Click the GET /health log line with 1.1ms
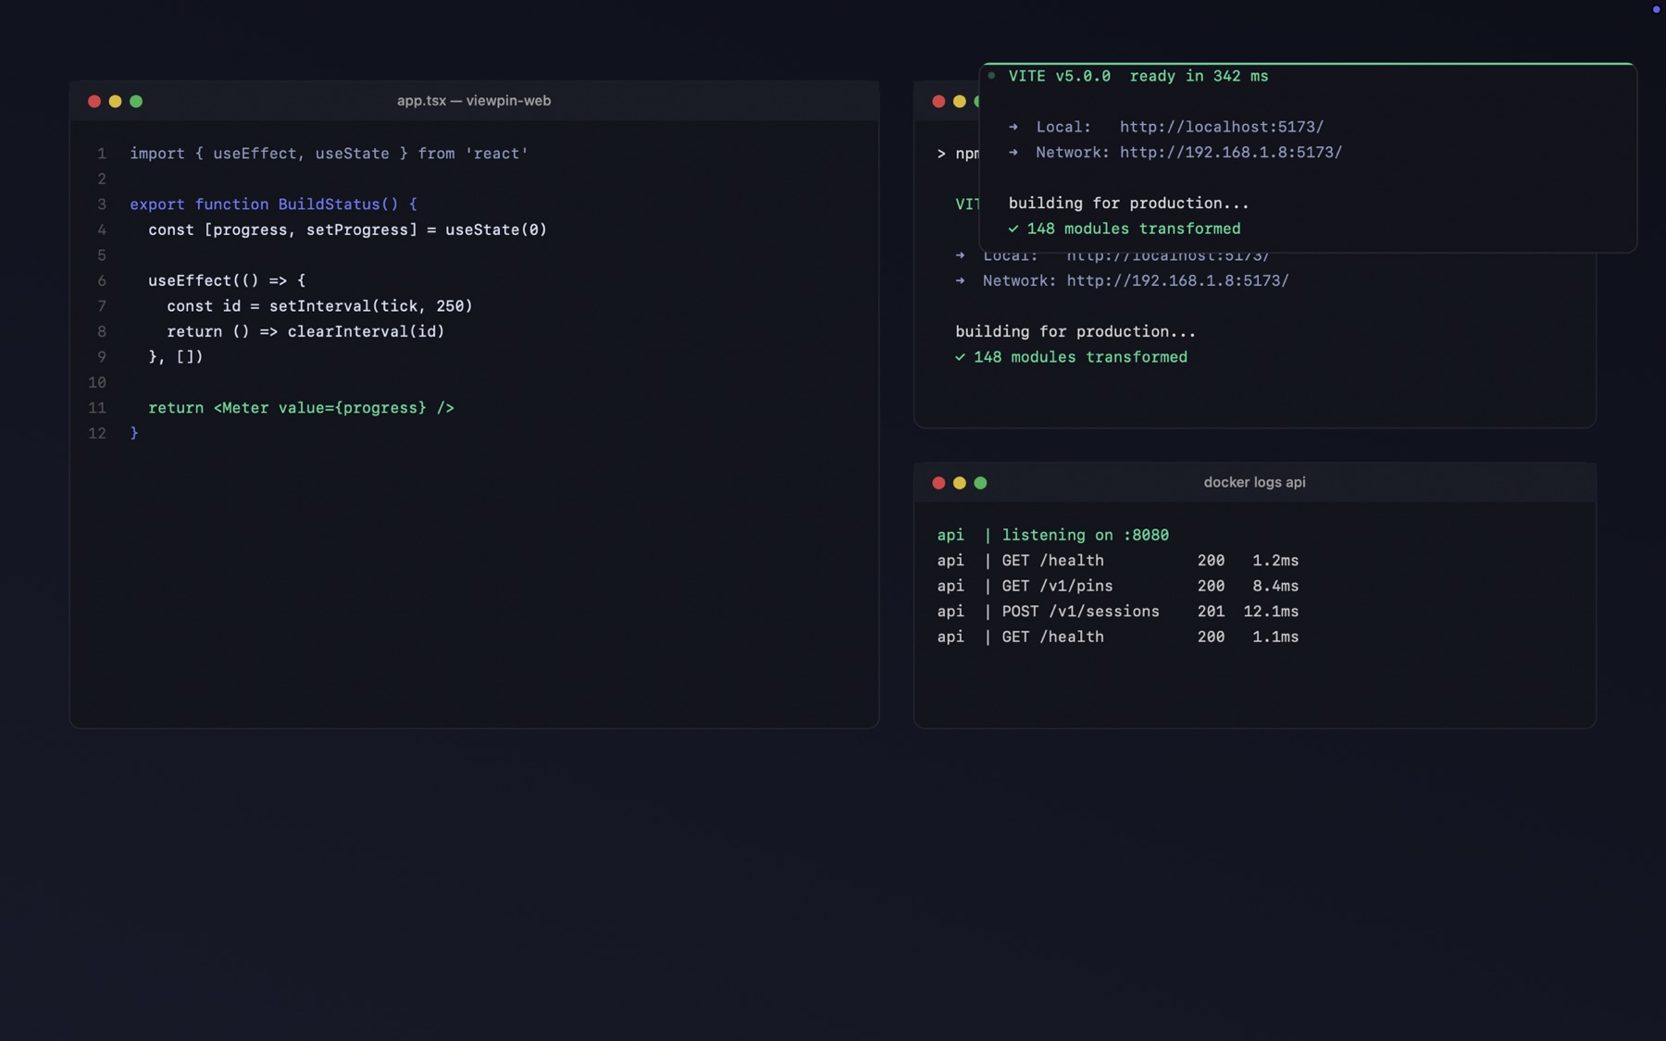The width and height of the screenshot is (1666, 1041). 1117,637
